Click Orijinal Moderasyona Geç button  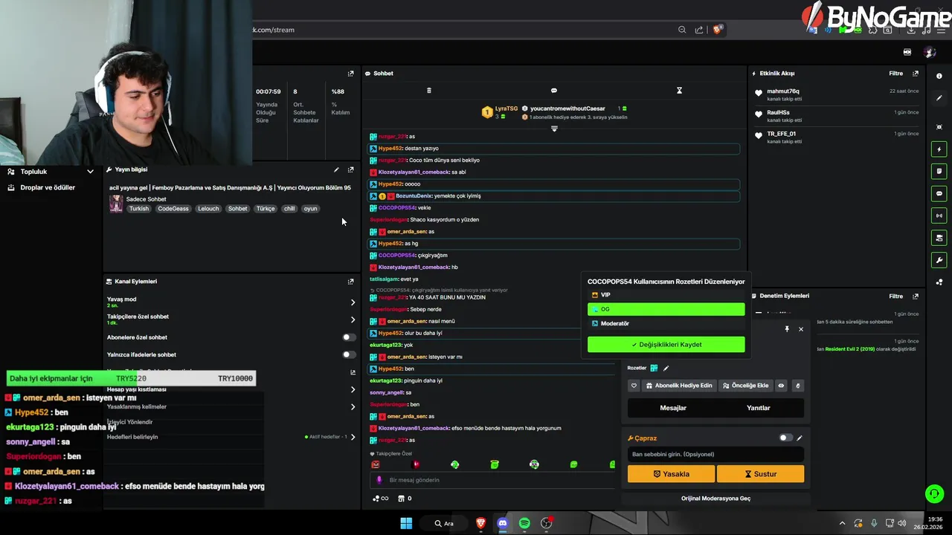click(715, 499)
